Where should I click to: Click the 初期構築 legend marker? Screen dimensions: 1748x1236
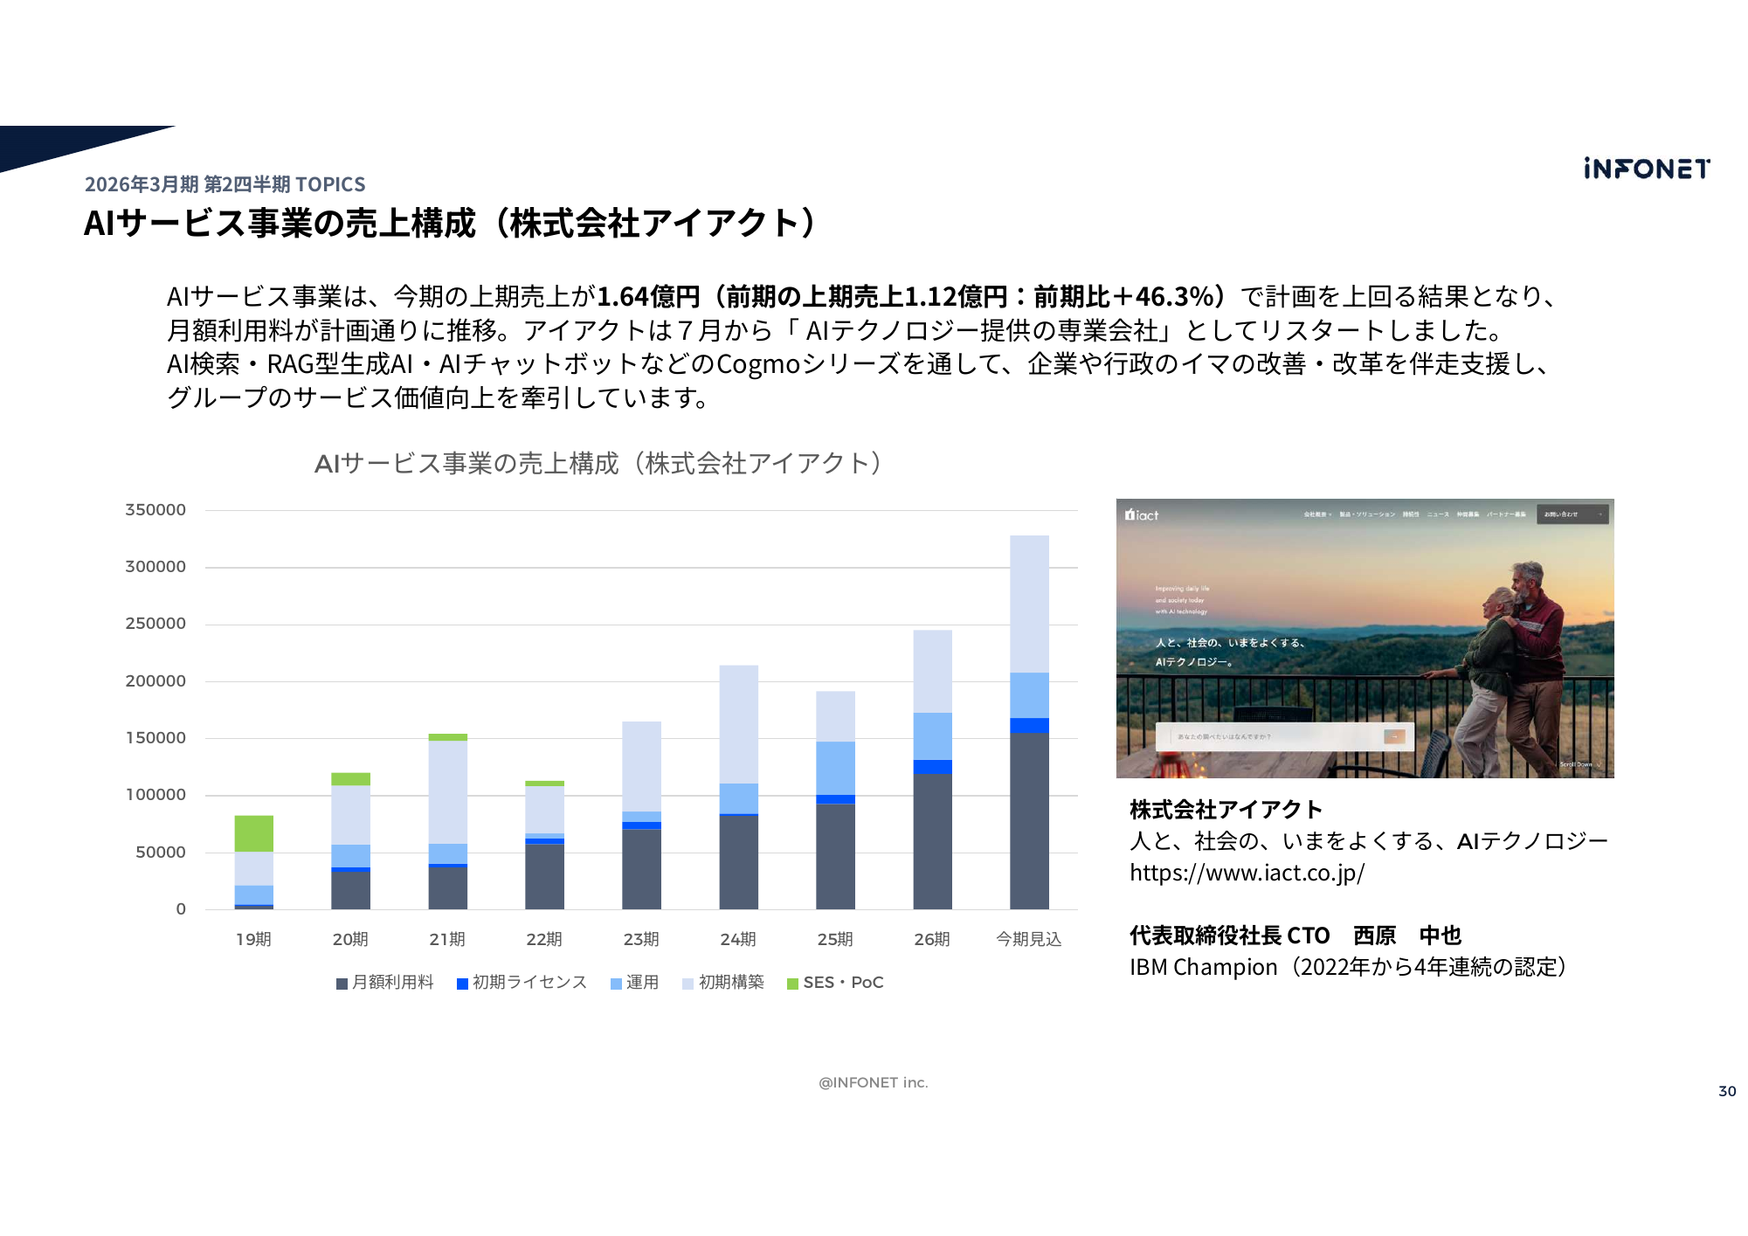(688, 984)
